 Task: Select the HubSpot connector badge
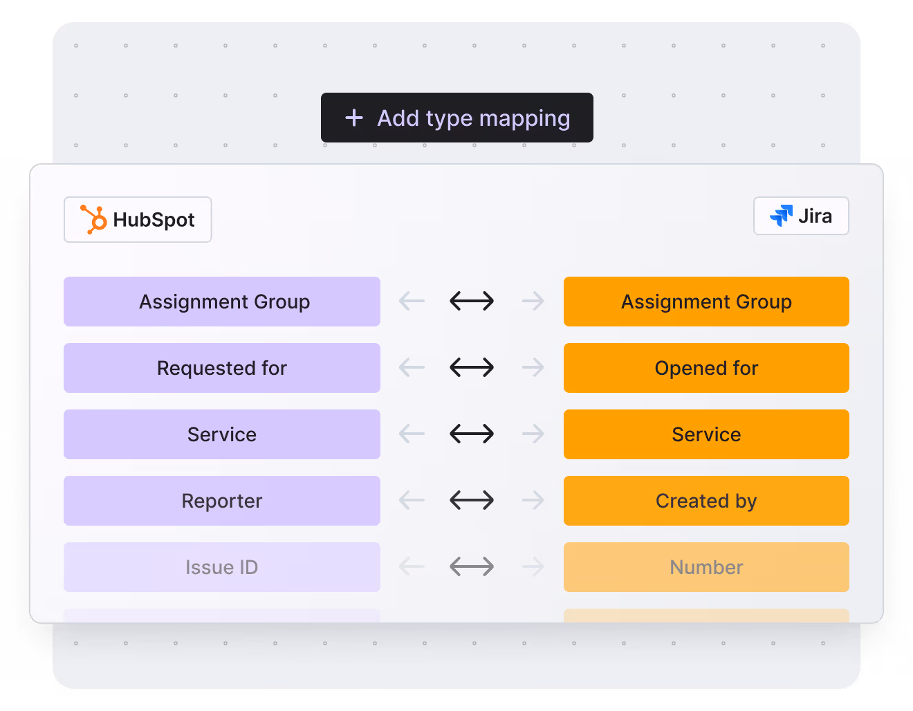(138, 220)
